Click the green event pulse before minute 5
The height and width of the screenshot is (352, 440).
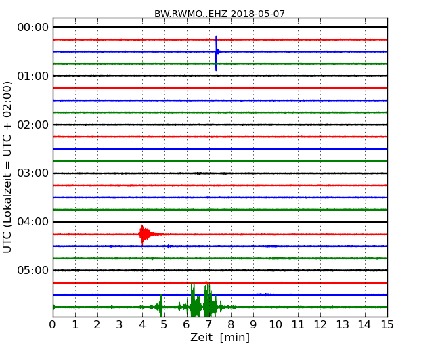coord(159,306)
